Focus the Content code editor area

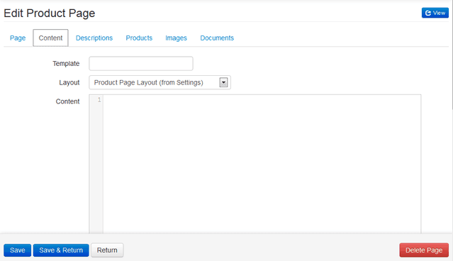(x=262, y=164)
